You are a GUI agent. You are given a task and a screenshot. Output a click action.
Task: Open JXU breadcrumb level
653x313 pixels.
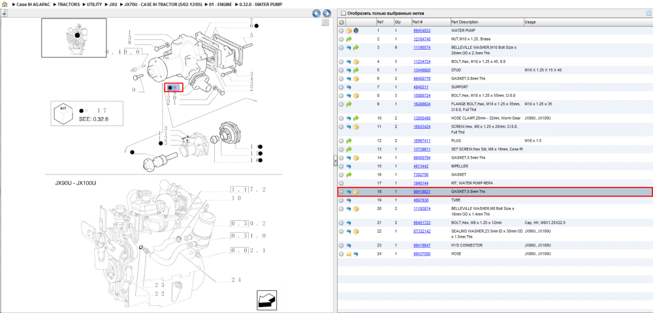click(x=113, y=4)
